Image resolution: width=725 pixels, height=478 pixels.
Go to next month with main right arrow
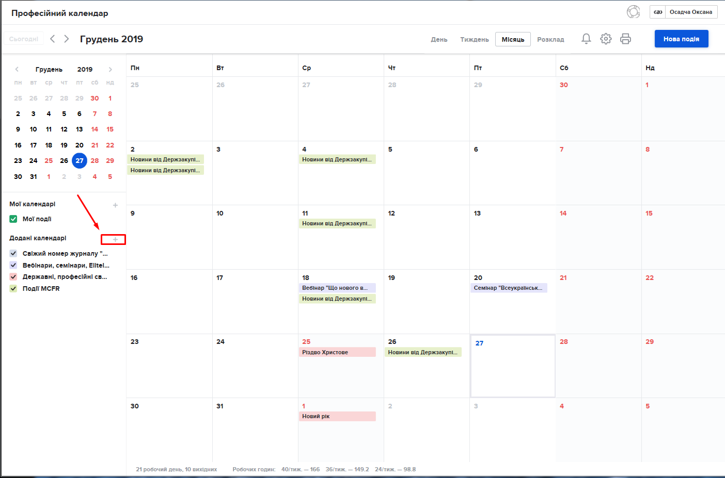click(x=67, y=39)
